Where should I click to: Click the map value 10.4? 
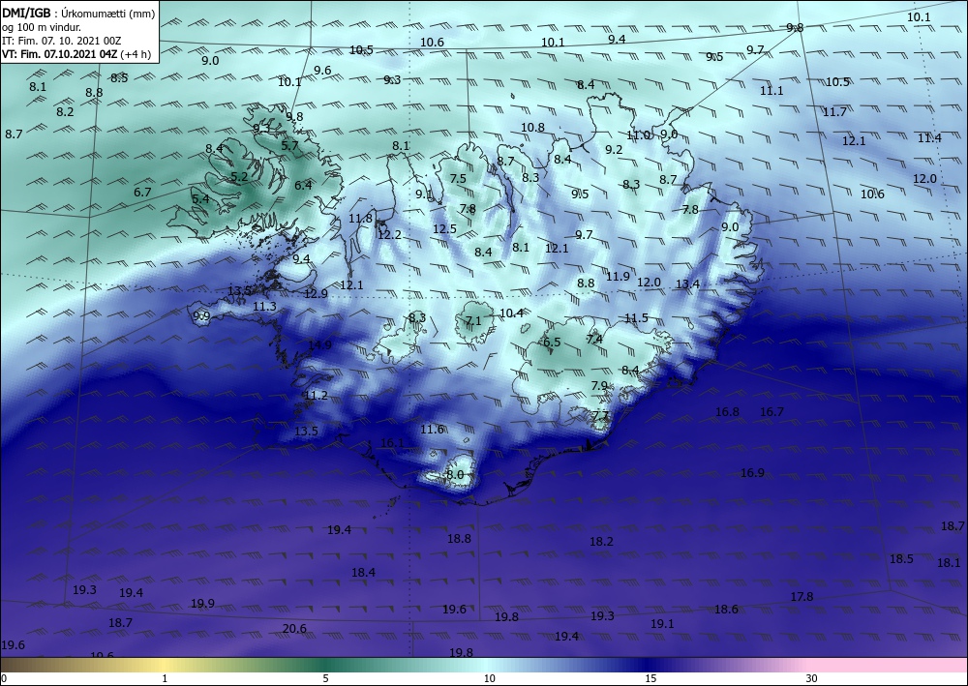511,313
